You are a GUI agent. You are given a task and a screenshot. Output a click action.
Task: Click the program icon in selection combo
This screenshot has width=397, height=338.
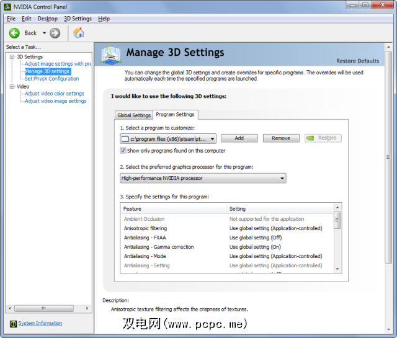pyautogui.click(x=125, y=139)
